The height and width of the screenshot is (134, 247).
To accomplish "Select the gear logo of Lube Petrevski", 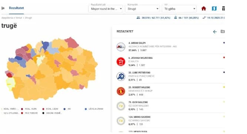I will tap(121, 76).
